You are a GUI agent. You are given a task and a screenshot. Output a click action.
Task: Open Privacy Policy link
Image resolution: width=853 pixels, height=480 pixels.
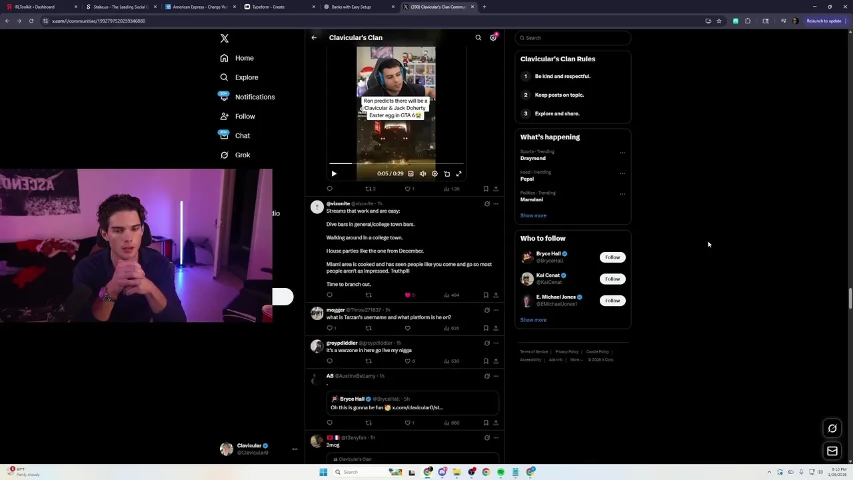point(567,351)
